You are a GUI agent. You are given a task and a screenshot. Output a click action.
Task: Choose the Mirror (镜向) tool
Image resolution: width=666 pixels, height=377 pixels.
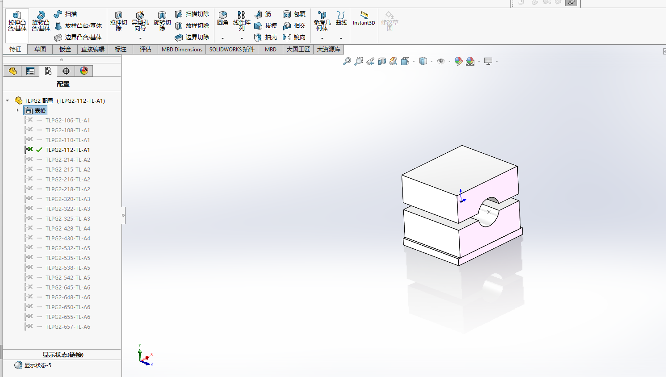294,38
